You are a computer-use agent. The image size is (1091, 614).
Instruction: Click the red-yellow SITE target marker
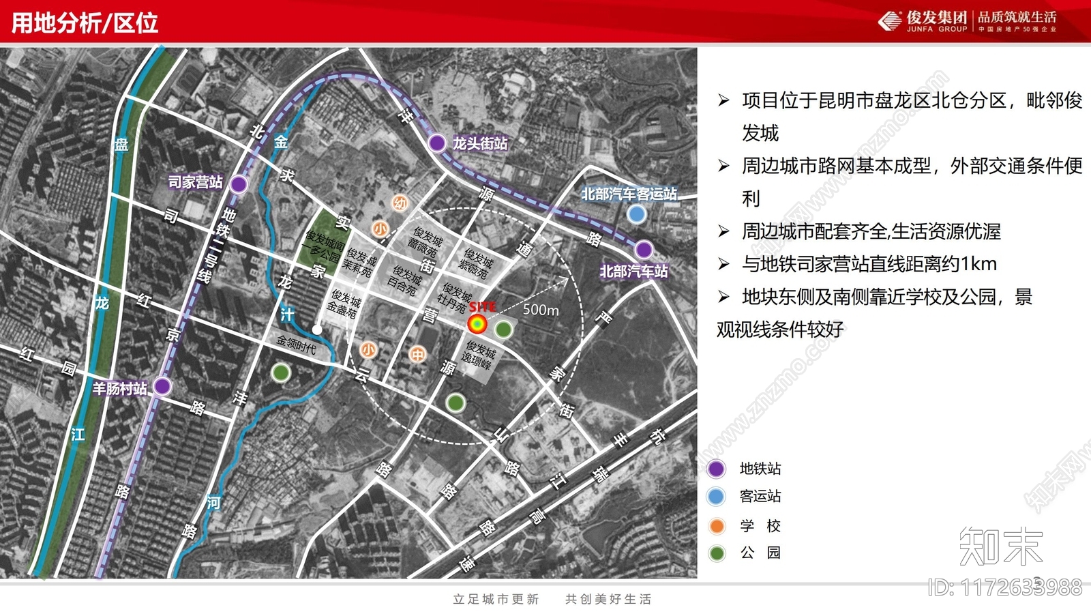point(478,323)
